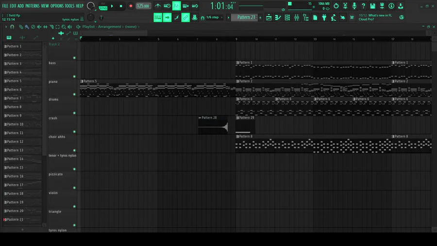
Task: Toggle loop recording button
Action: point(195,6)
